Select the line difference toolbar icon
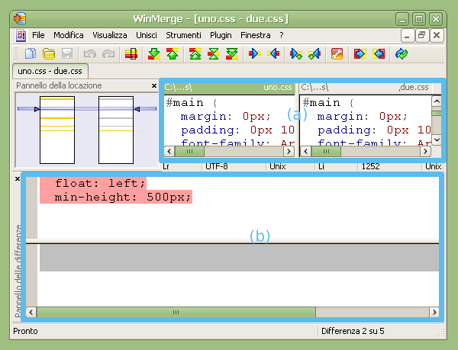This screenshot has height=350, width=458. click(131, 53)
